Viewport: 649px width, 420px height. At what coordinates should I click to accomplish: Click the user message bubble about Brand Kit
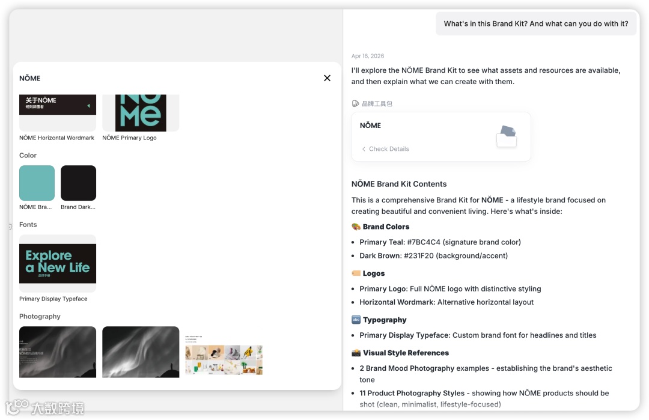pyautogui.click(x=536, y=23)
